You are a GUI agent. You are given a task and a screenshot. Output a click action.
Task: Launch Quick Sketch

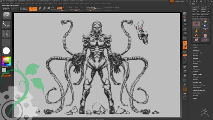point(24,9)
